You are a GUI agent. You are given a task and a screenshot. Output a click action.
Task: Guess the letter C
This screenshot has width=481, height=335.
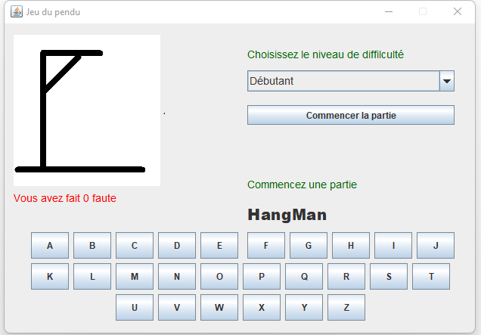135,246
